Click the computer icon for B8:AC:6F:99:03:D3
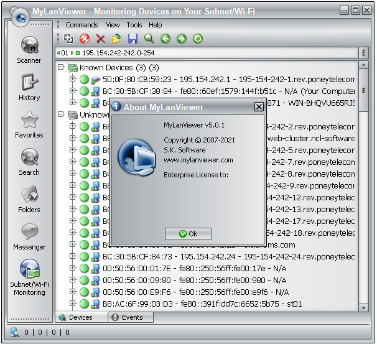Viewport: 377px width, 344px height. click(95, 304)
